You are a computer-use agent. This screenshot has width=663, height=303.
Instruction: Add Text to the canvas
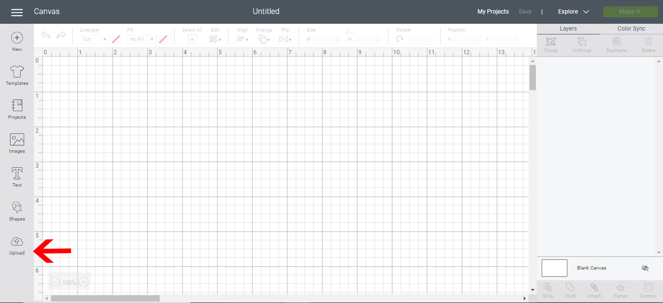tap(17, 177)
